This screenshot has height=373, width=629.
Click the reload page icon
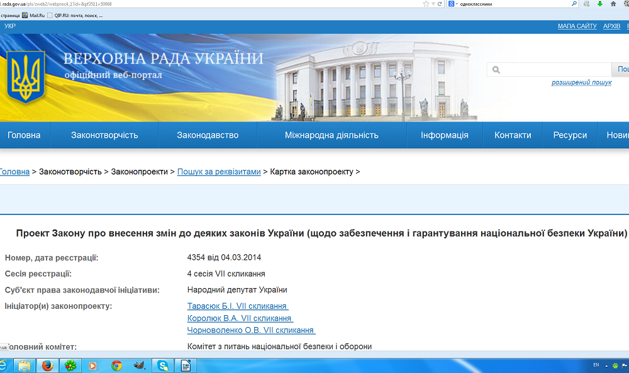[x=441, y=4]
